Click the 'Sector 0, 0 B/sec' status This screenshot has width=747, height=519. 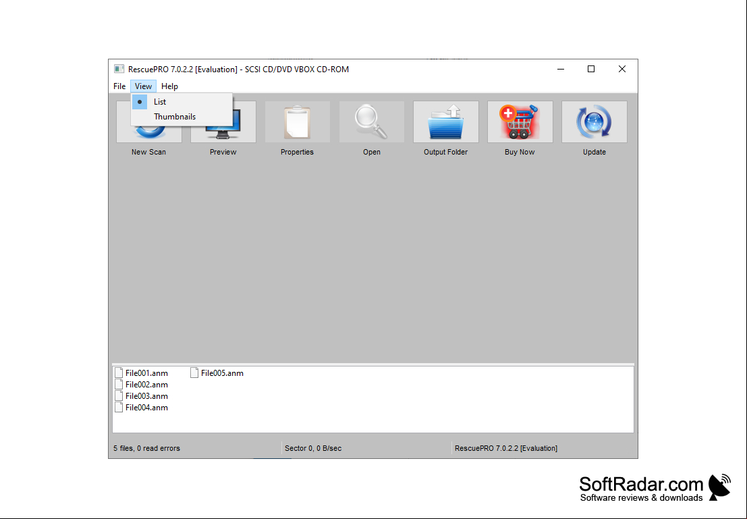[313, 448]
